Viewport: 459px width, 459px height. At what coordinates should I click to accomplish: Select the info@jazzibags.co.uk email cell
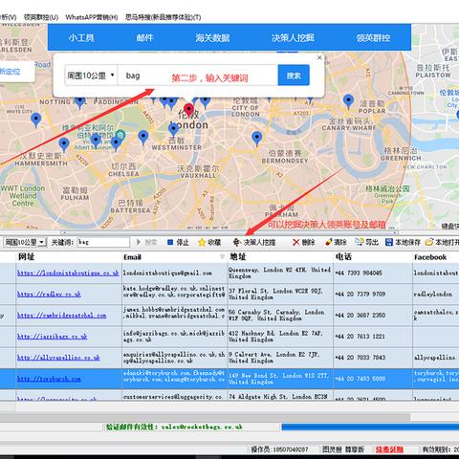pos(174,337)
